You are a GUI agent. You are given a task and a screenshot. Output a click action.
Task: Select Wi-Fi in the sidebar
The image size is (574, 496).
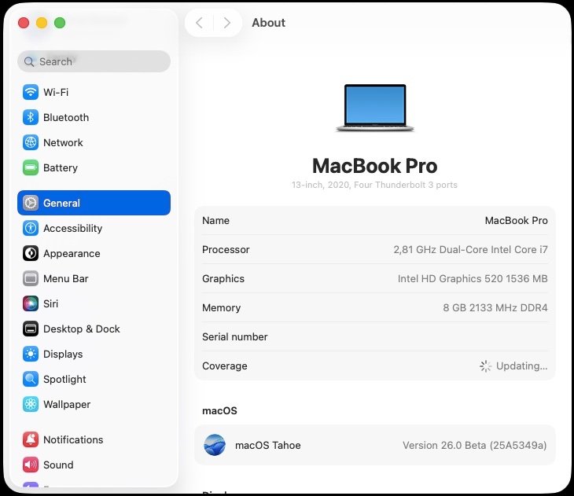pyautogui.click(x=94, y=92)
